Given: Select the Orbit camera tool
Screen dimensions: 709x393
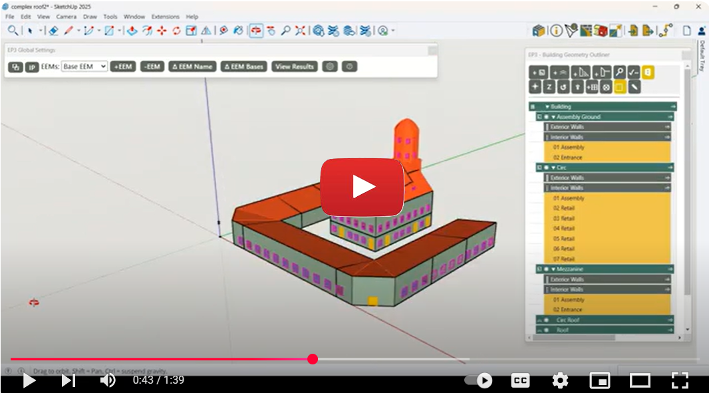Looking at the screenshot, I should [256, 31].
